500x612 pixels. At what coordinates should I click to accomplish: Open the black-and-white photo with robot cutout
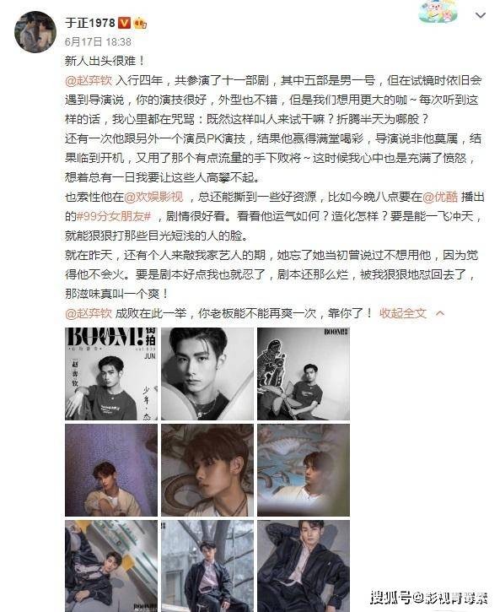point(304,374)
